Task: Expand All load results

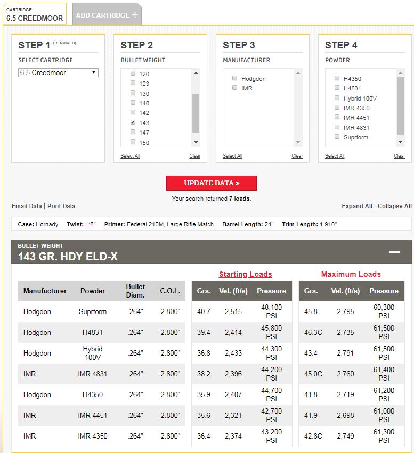Action: coord(357,206)
